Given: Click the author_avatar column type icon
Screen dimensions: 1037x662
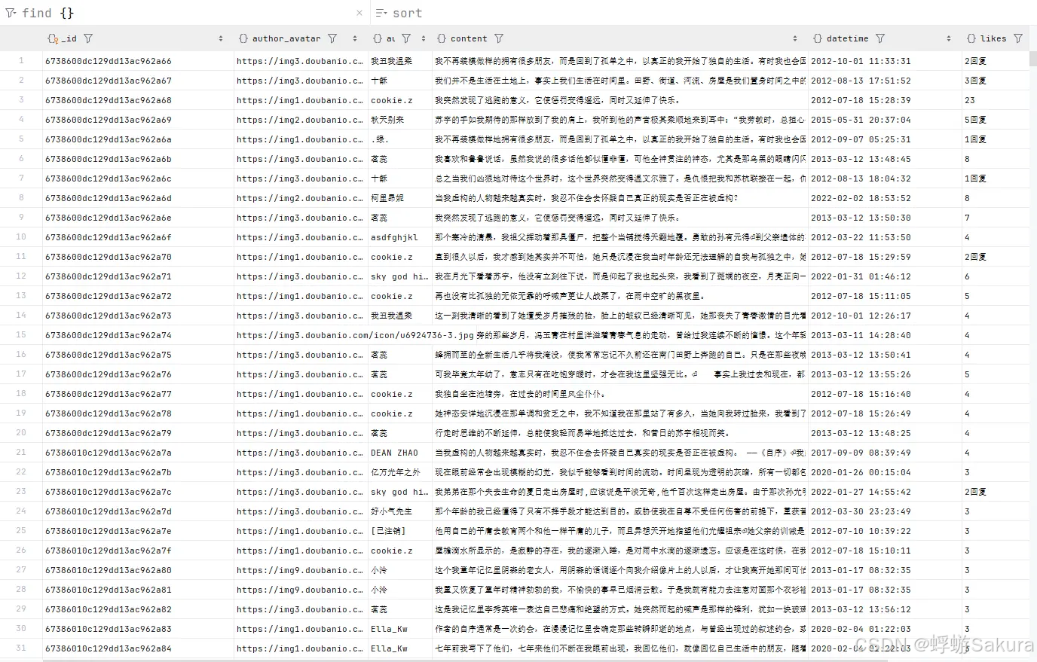Looking at the screenshot, I should [x=243, y=38].
